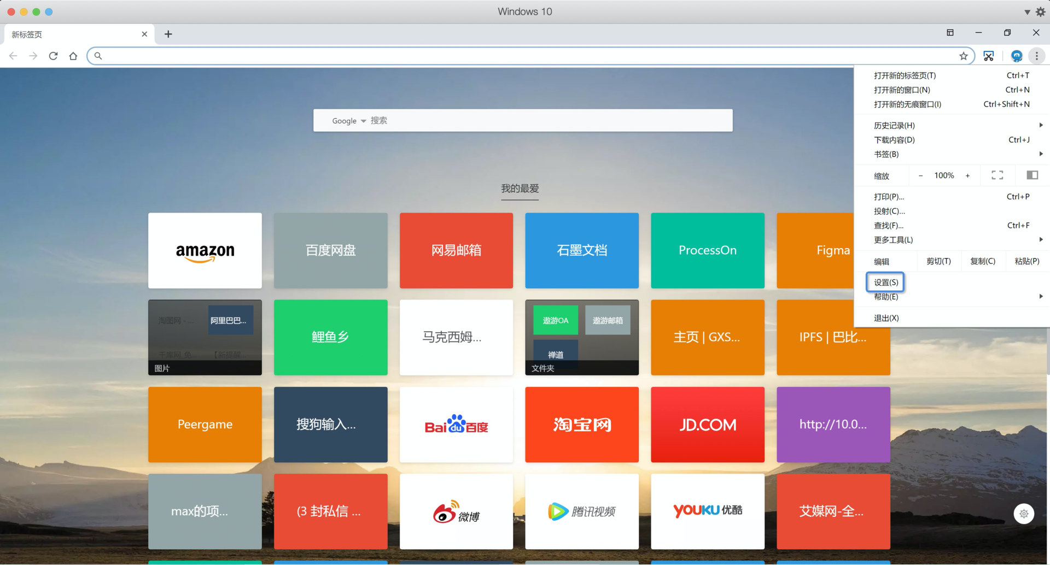This screenshot has height=565, width=1050.
Task: Expand 历史记录(H) submenu
Action: tap(952, 125)
